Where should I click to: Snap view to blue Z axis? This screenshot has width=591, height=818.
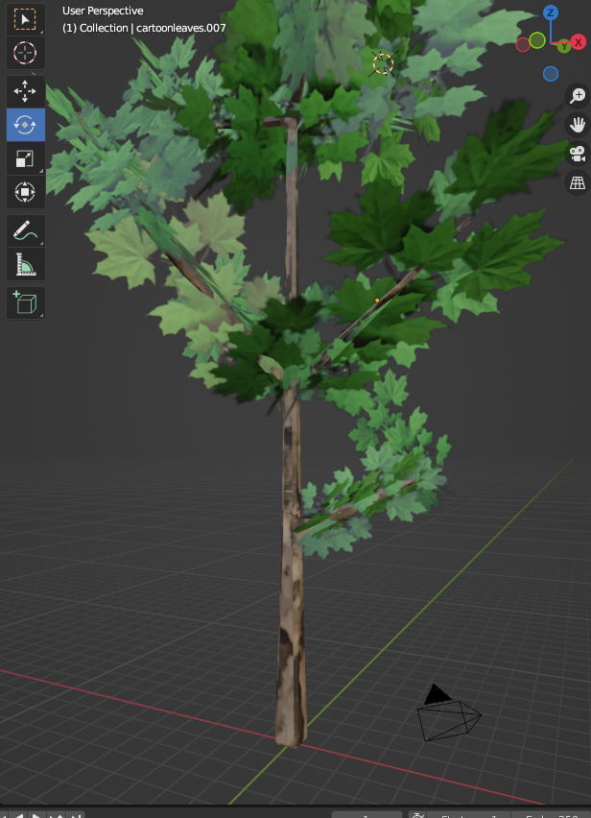tap(551, 12)
